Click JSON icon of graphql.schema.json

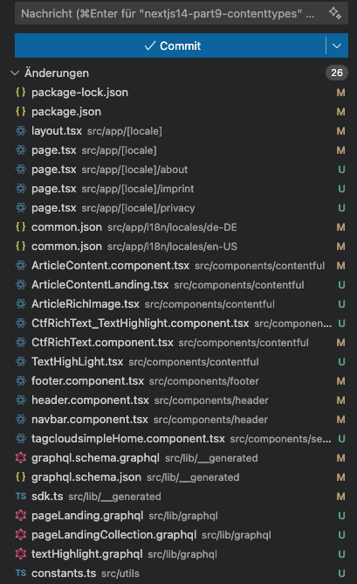pyautogui.click(x=21, y=477)
